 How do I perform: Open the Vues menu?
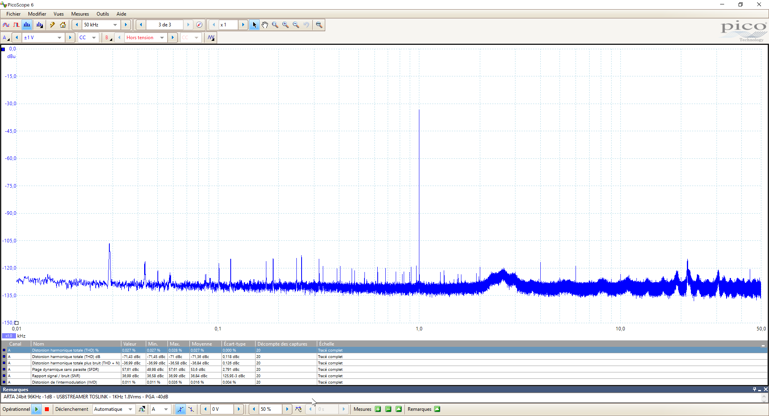tap(58, 14)
